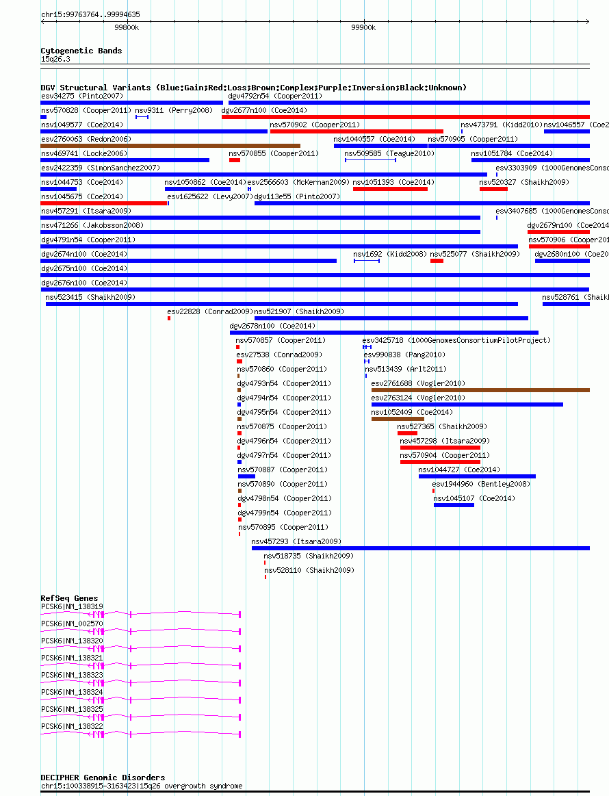Click the 99800k ruler tick label
609x796 pixels.
[x=127, y=27]
